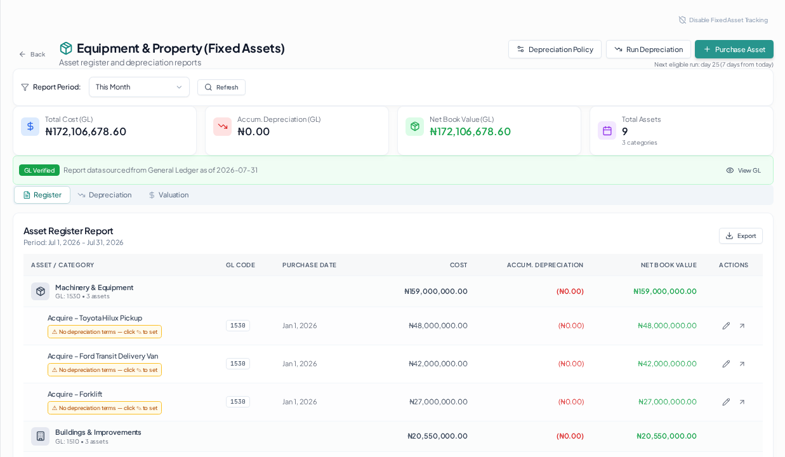Expand the Buildings & Improvements category row
Viewport: 785px width, 457px height.
coord(393,436)
